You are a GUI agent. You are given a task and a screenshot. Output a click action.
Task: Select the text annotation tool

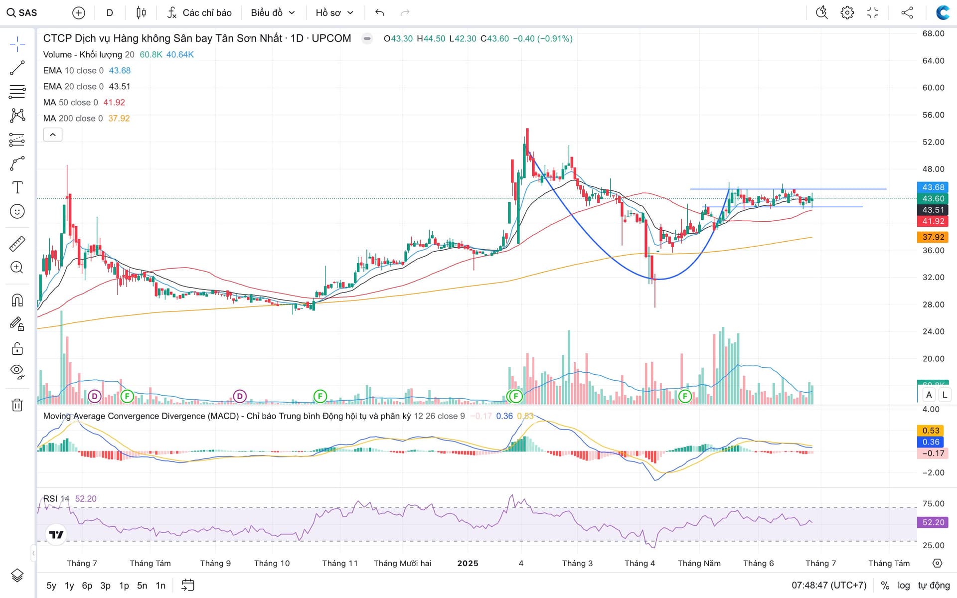pos(17,187)
